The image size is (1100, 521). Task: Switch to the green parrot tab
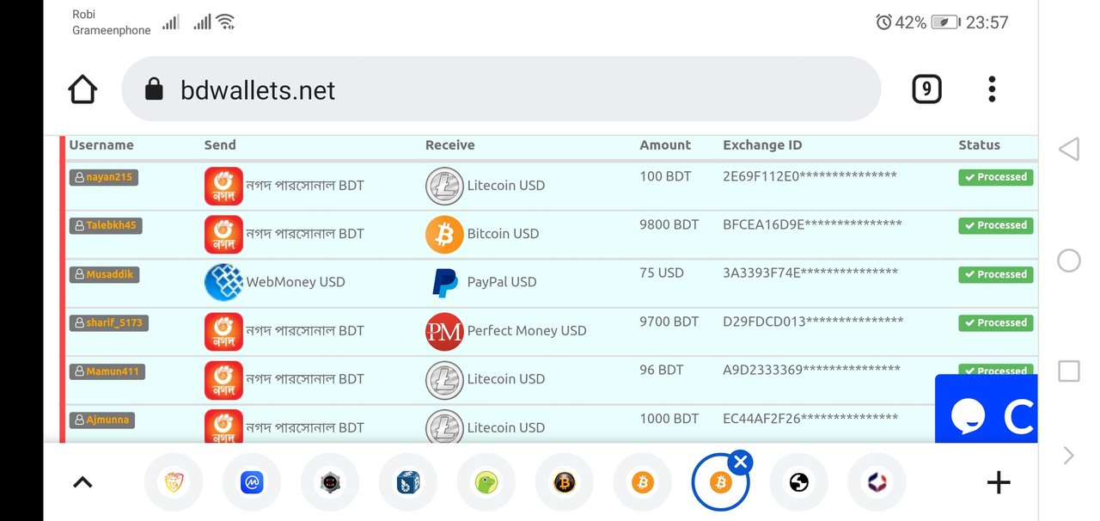pos(486,482)
